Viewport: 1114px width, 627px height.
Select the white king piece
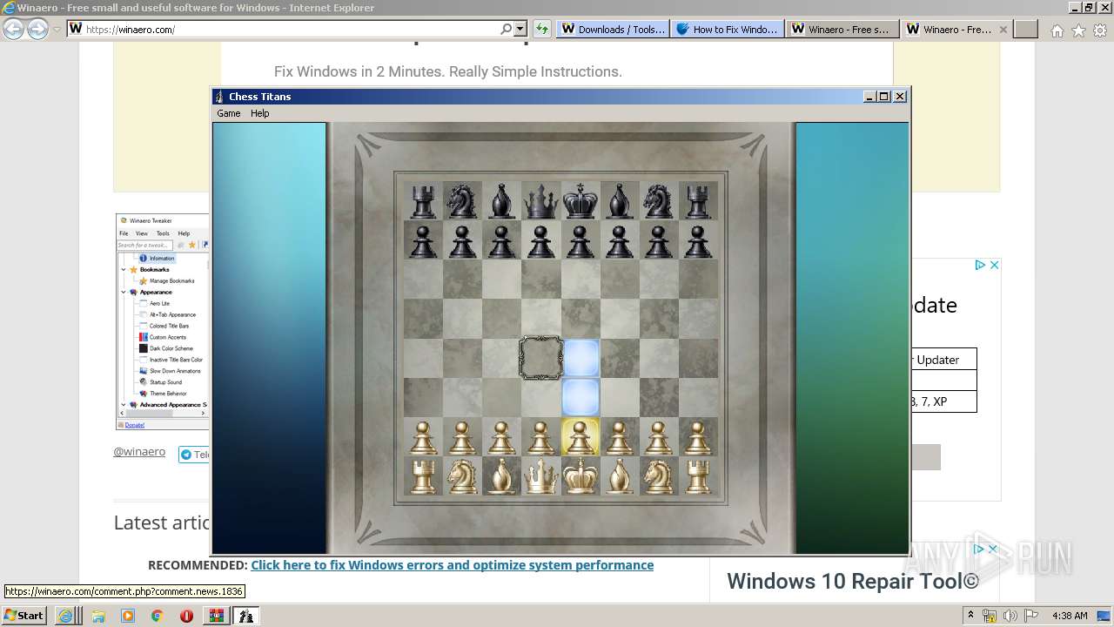point(580,475)
